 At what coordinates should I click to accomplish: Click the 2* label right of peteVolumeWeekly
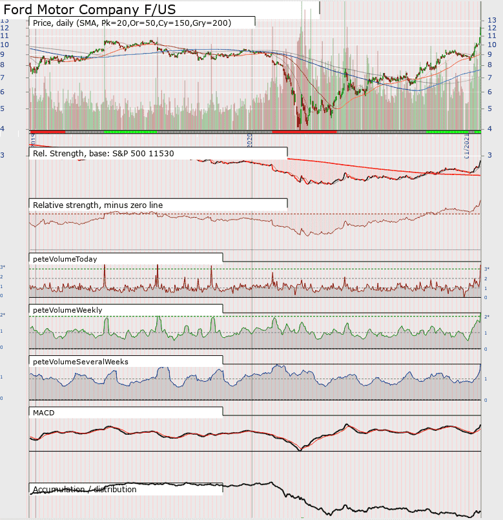point(487,317)
